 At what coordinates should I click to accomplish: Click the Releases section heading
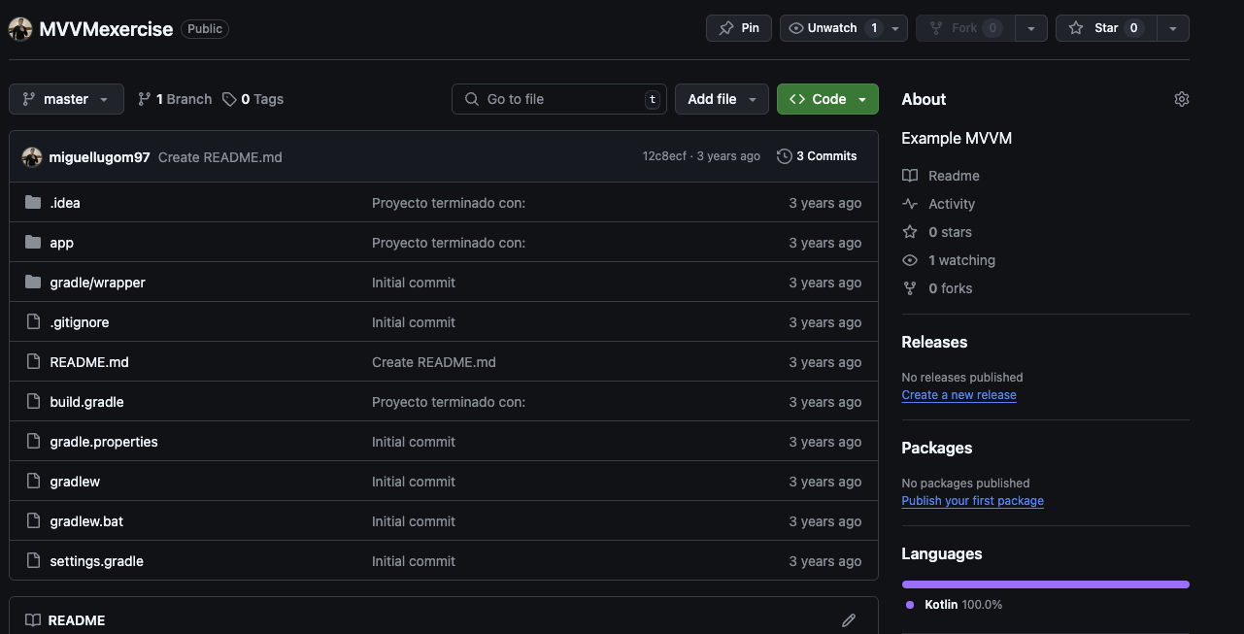(x=934, y=342)
